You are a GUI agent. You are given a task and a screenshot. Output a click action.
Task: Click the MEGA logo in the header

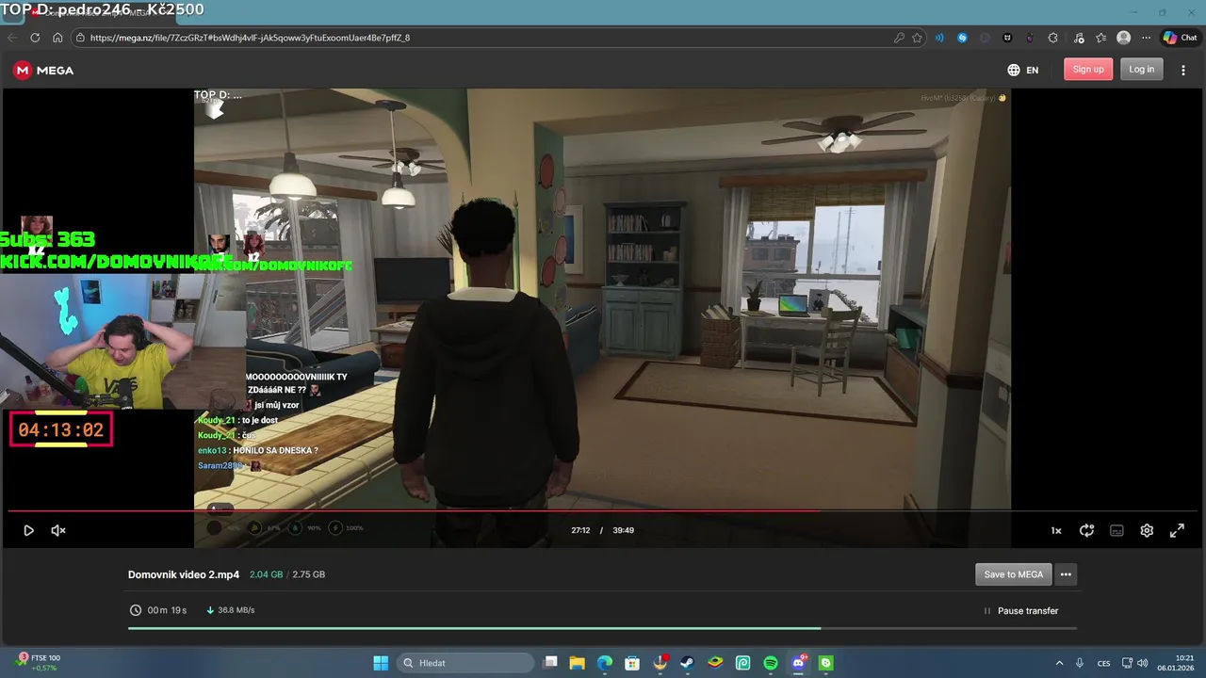[43, 70]
